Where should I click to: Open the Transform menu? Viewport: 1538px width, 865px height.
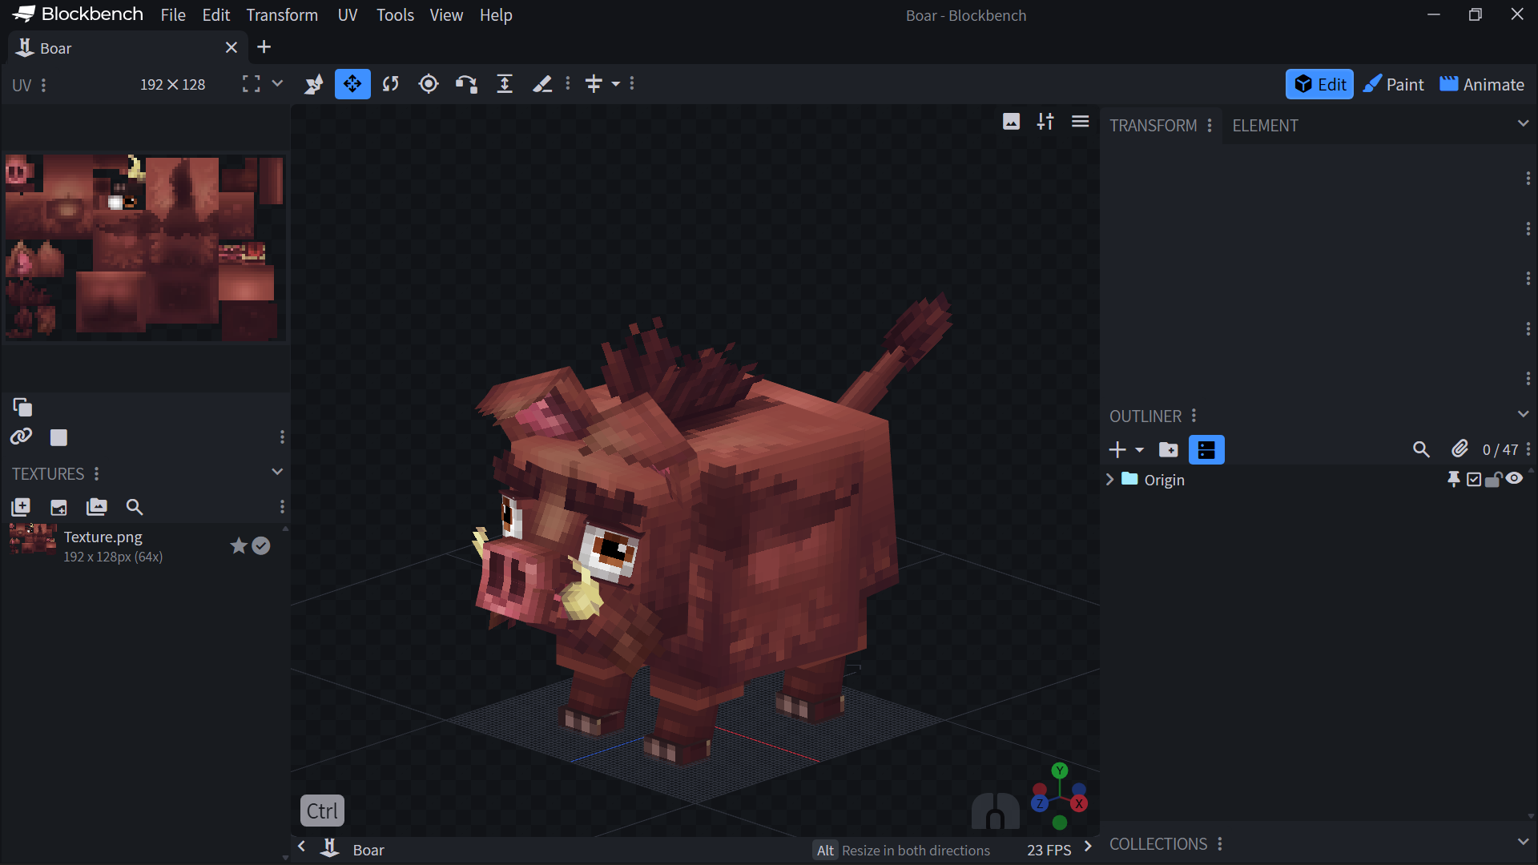[x=282, y=15]
